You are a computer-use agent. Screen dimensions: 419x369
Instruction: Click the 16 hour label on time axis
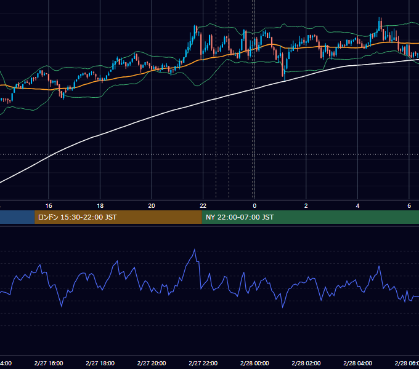coord(49,206)
